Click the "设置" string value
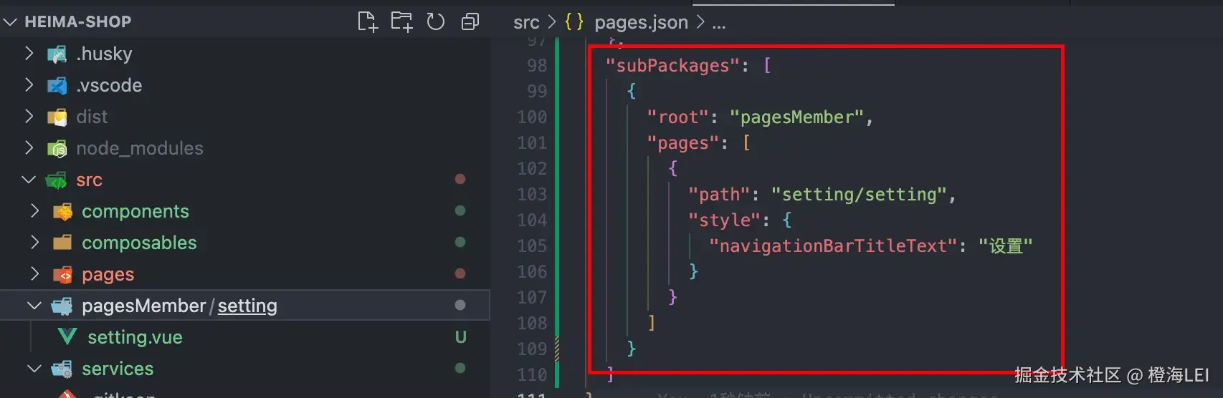The image size is (1223, 398). tap(1005, 246)
